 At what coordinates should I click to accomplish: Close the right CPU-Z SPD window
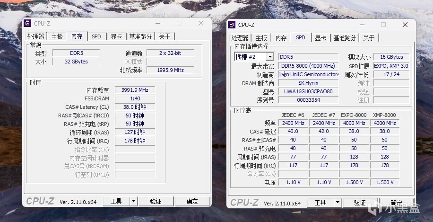pos(405,25)
